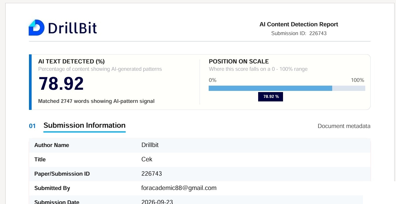Select the author value 'Drillbit' in the table
The image size is (396, 204).
click(150, 145)
